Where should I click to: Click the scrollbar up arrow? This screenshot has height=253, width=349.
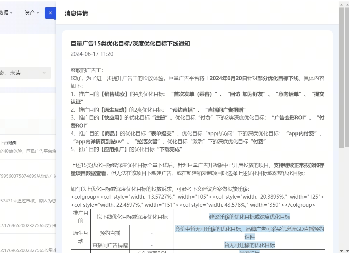[342, 4]
